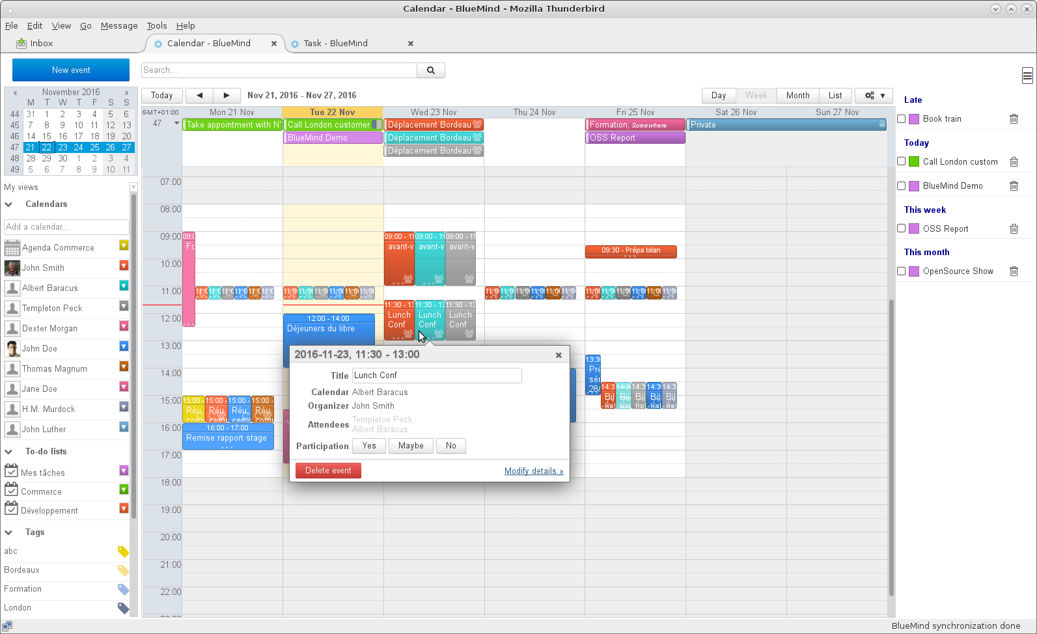
Task: Click the Delete event button
Action: (328, 471)
